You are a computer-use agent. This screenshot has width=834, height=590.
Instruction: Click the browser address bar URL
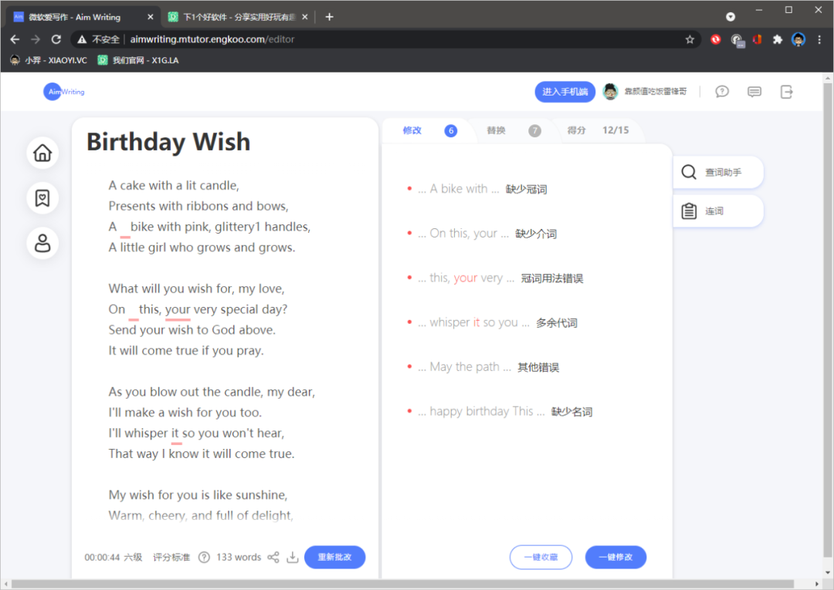point(212,39)
